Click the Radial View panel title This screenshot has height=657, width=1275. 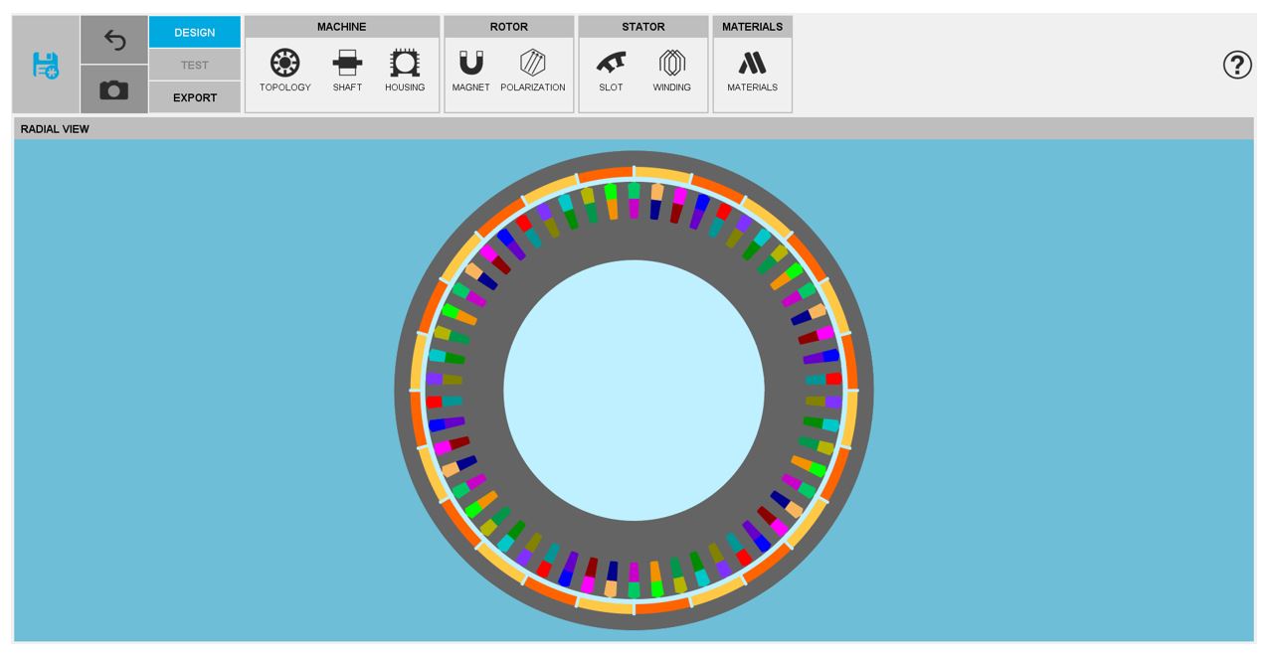tap(55, 129)
